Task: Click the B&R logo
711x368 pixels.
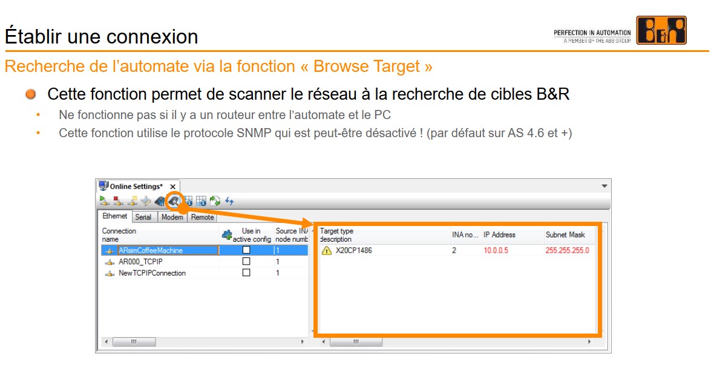Action: 661,30
